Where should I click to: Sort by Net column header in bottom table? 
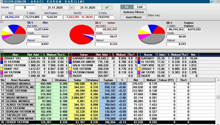pyautogui.click(x=136, y=80)
